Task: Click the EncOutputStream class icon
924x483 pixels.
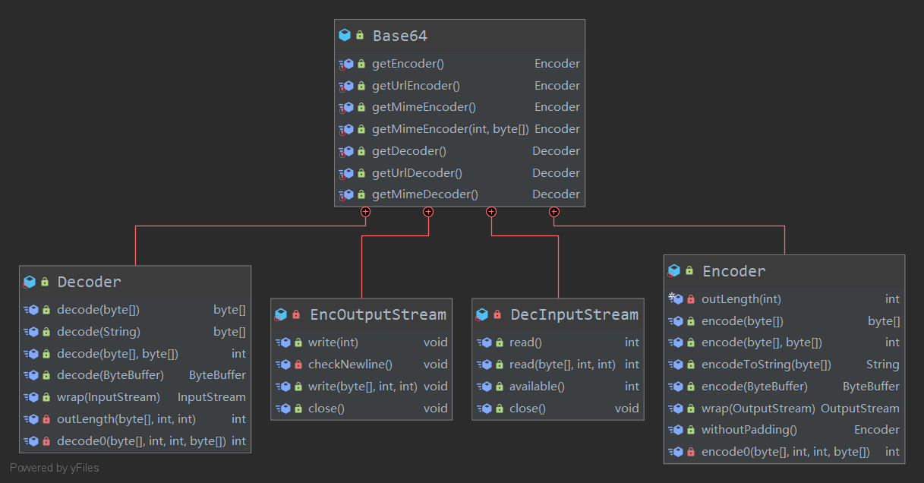Action: 281,314
